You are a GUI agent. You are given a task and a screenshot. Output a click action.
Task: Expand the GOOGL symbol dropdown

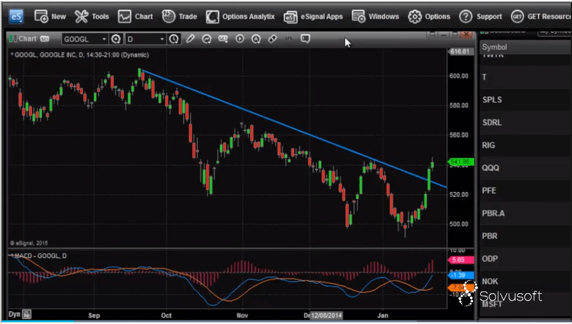point(104,39)
